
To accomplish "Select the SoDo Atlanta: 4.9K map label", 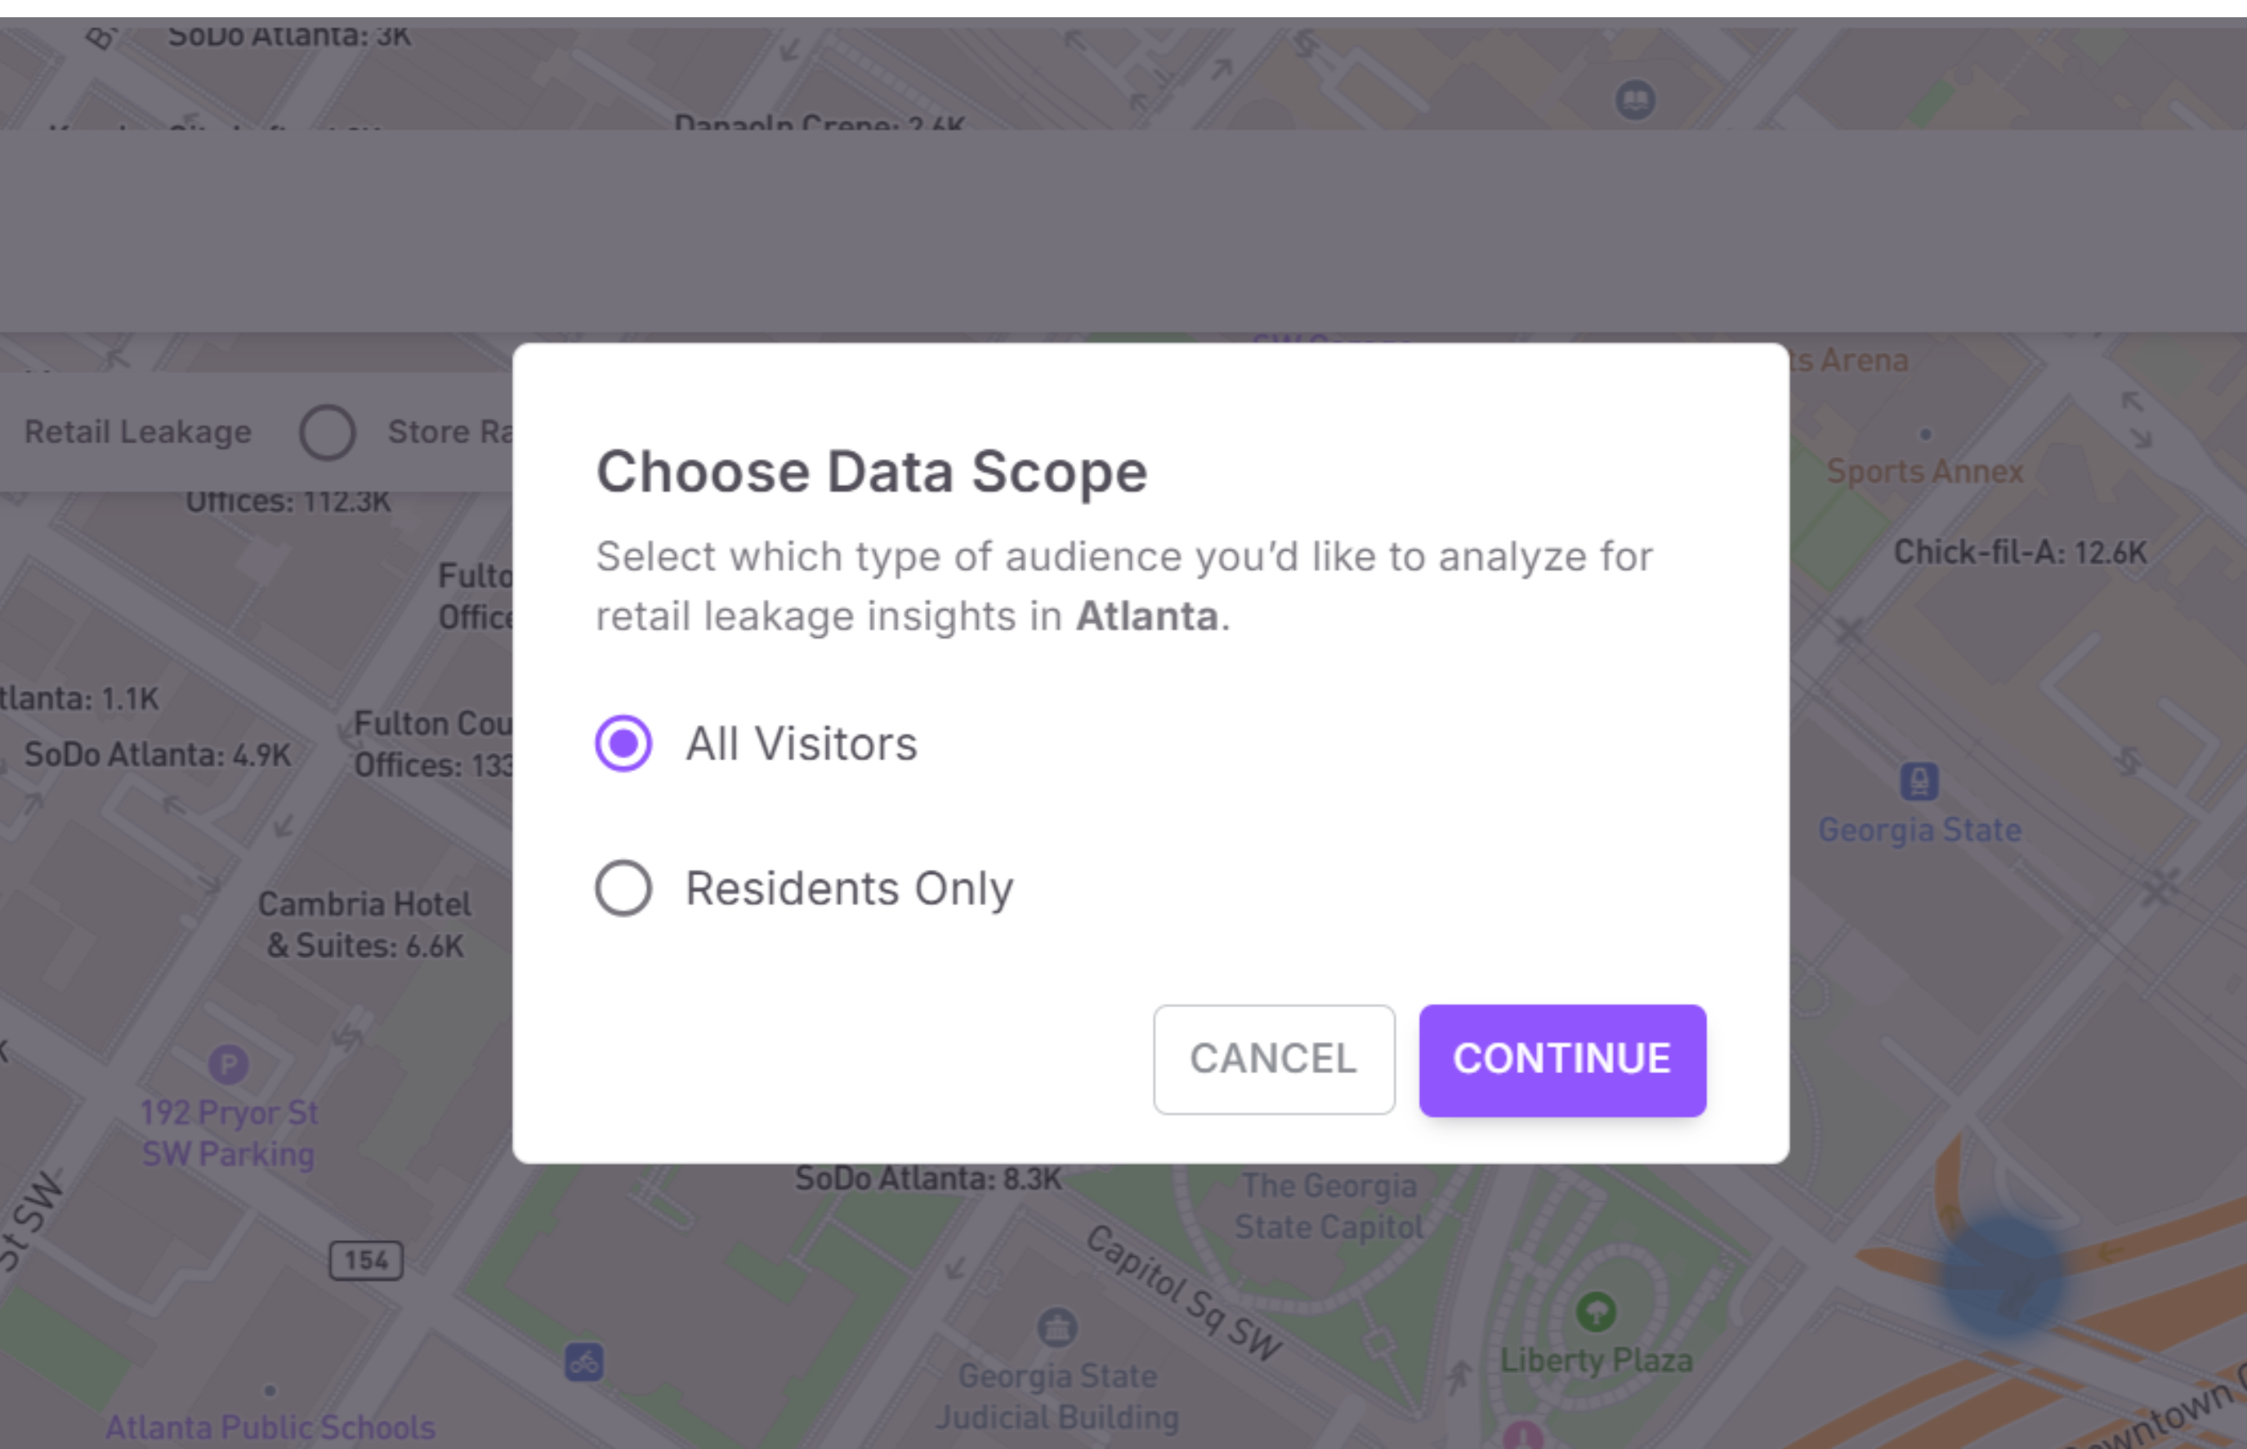I will [158, 755].
